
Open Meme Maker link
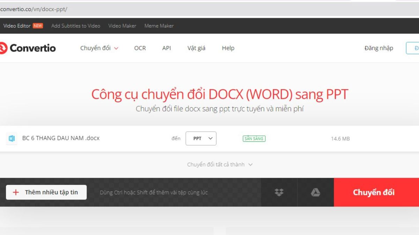159,26
